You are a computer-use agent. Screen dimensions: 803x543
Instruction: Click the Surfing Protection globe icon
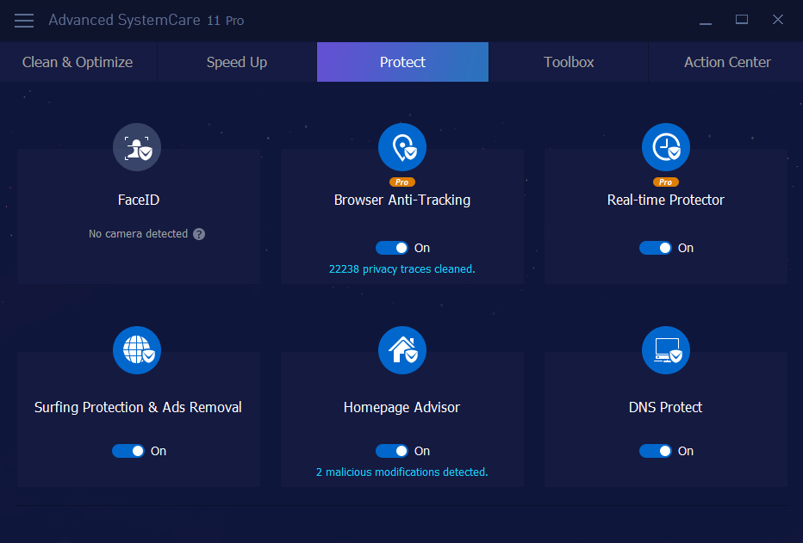pos(137,350)
